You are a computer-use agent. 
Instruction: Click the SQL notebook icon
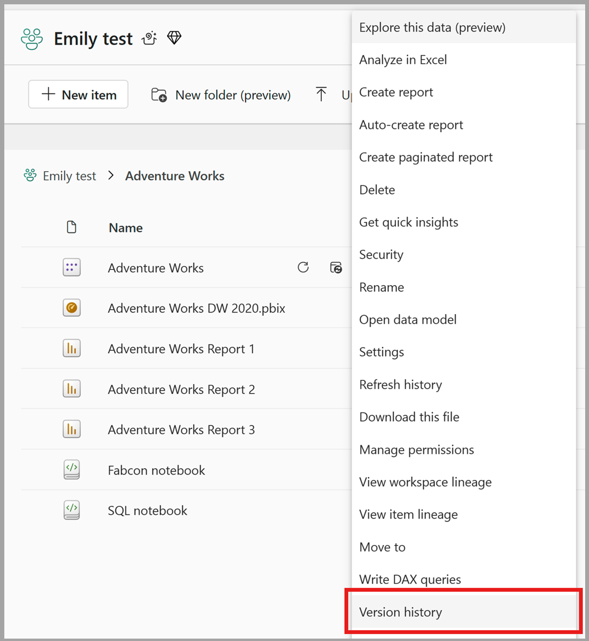(x=71, y=510)
